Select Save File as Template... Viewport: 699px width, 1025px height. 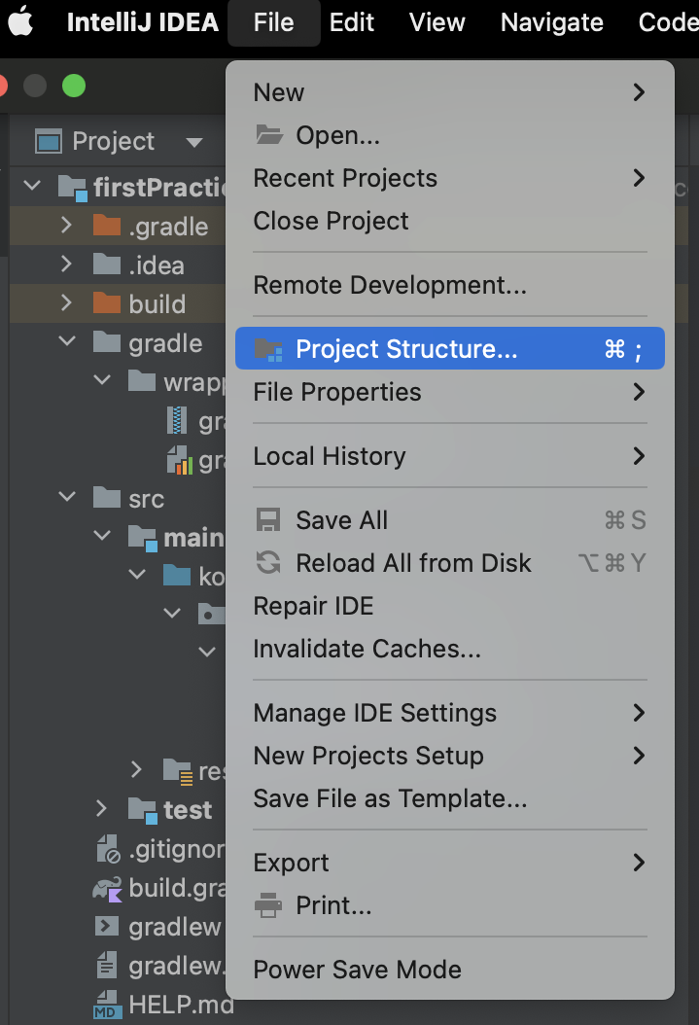point(449,798)
